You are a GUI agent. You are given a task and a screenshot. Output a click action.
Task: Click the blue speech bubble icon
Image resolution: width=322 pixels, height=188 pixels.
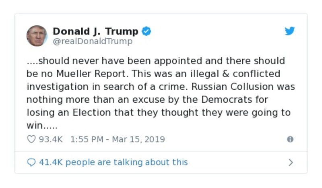tap(31, 162)
